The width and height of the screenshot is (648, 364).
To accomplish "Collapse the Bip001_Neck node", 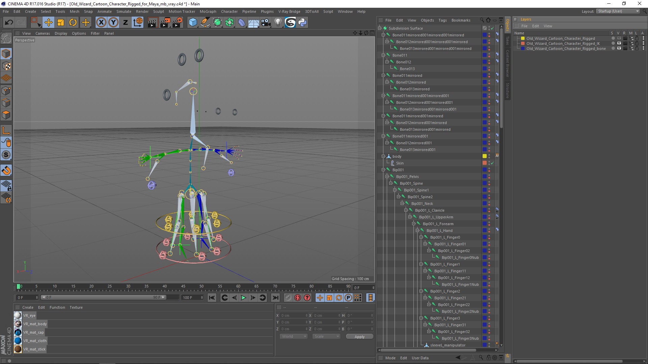I will click(x=402, y=204).
